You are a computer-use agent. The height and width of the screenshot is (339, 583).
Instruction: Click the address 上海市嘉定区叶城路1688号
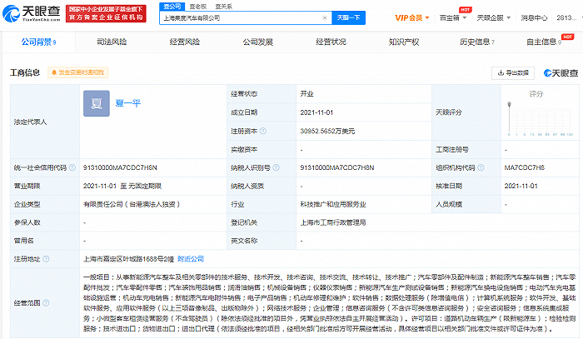(128, 259)
